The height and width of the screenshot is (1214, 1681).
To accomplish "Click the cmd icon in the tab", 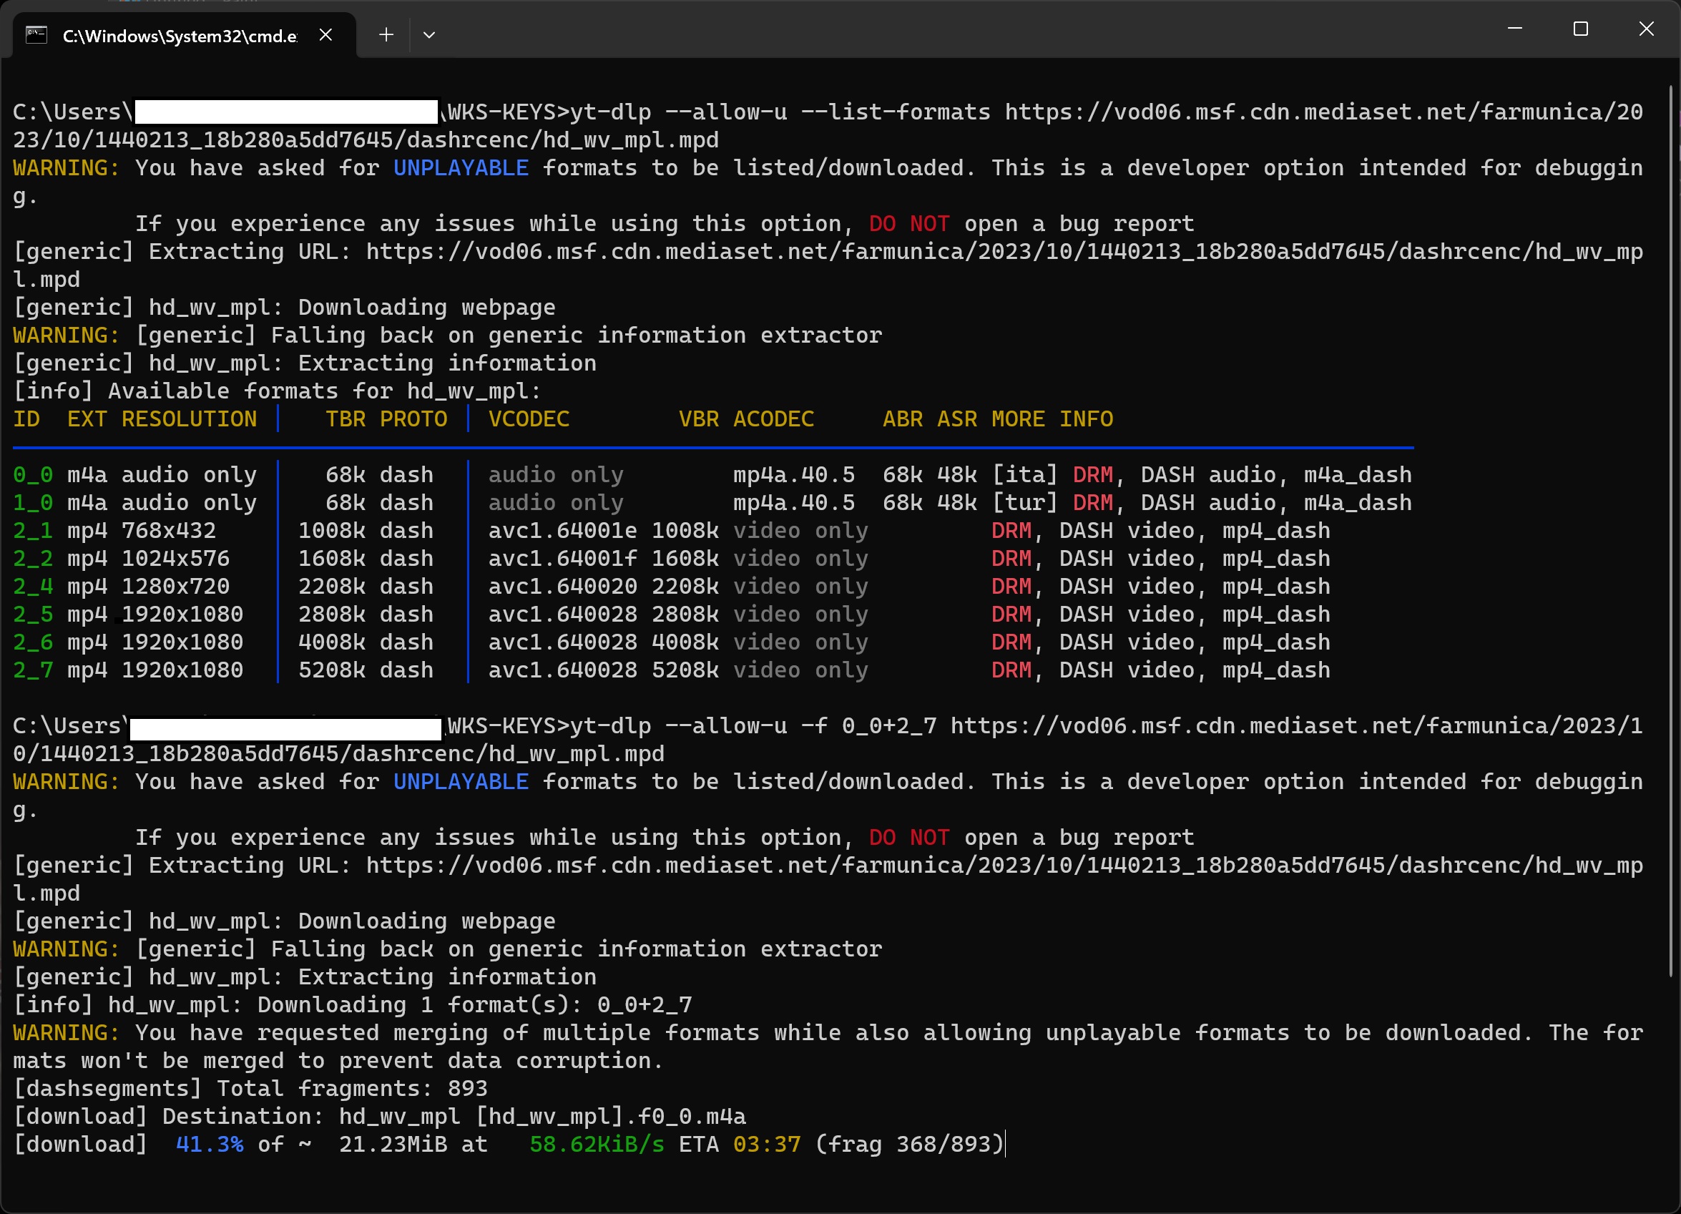I will tap(36, 35).
